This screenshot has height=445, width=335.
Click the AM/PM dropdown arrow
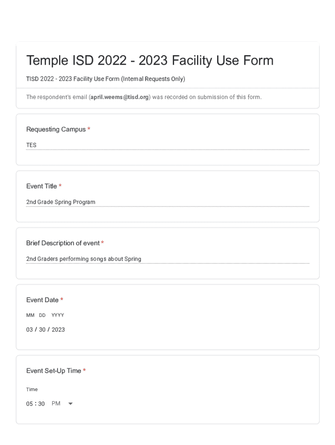tap(70, 404)
